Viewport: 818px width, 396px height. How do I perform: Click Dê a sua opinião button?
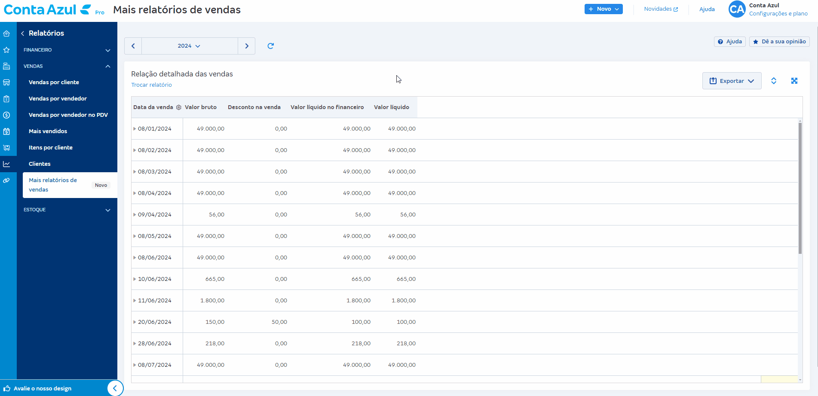(x=779, y=42)
